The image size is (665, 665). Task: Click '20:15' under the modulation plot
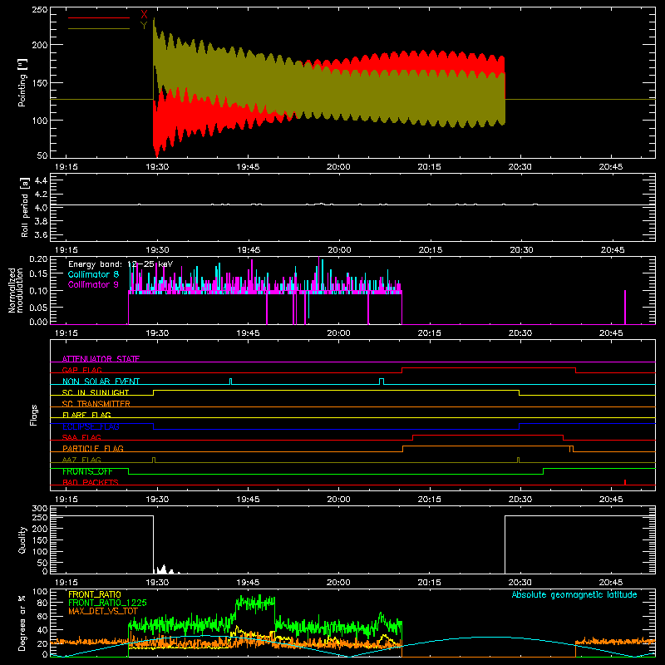click(x=429, y=333)
